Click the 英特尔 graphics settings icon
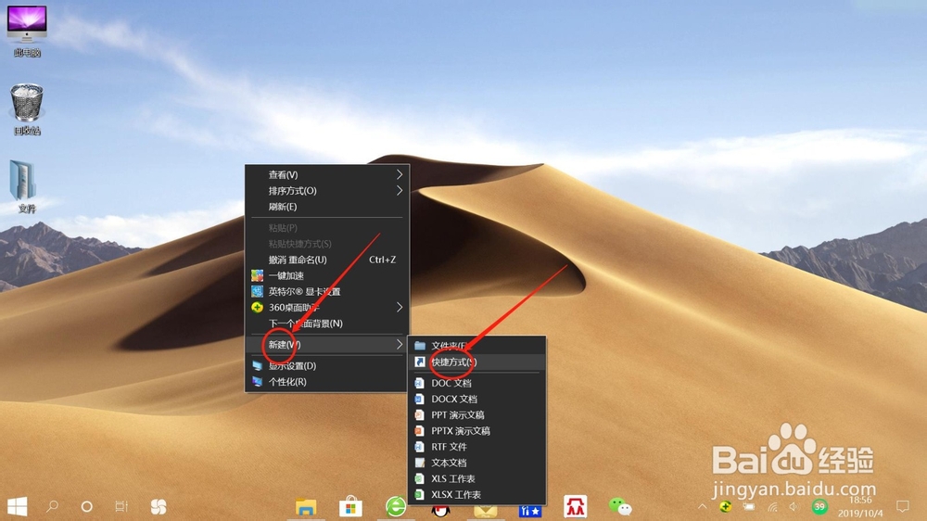 click(257, 291)
